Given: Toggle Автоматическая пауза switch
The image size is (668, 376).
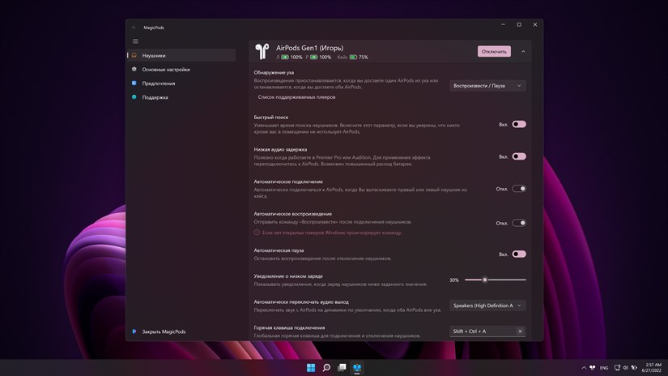Looking at the screenshot, I should (519, 254).
